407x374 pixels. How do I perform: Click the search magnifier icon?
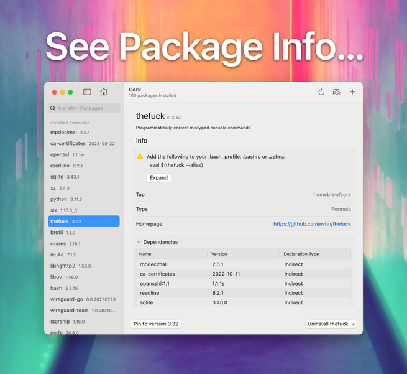point(53,108)
